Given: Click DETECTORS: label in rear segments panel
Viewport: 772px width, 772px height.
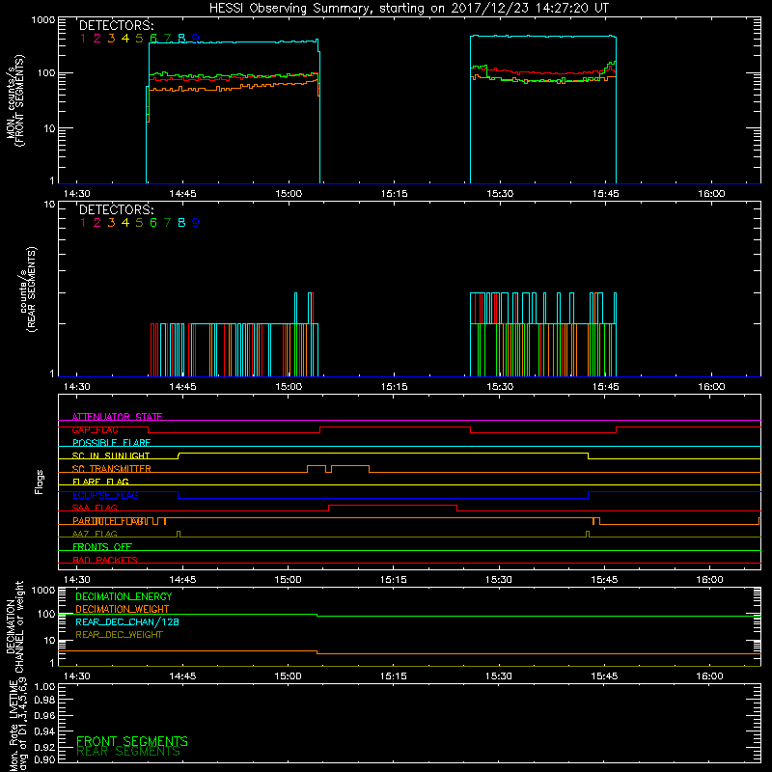Looking at the screenshot, I should tap(116, 210).
